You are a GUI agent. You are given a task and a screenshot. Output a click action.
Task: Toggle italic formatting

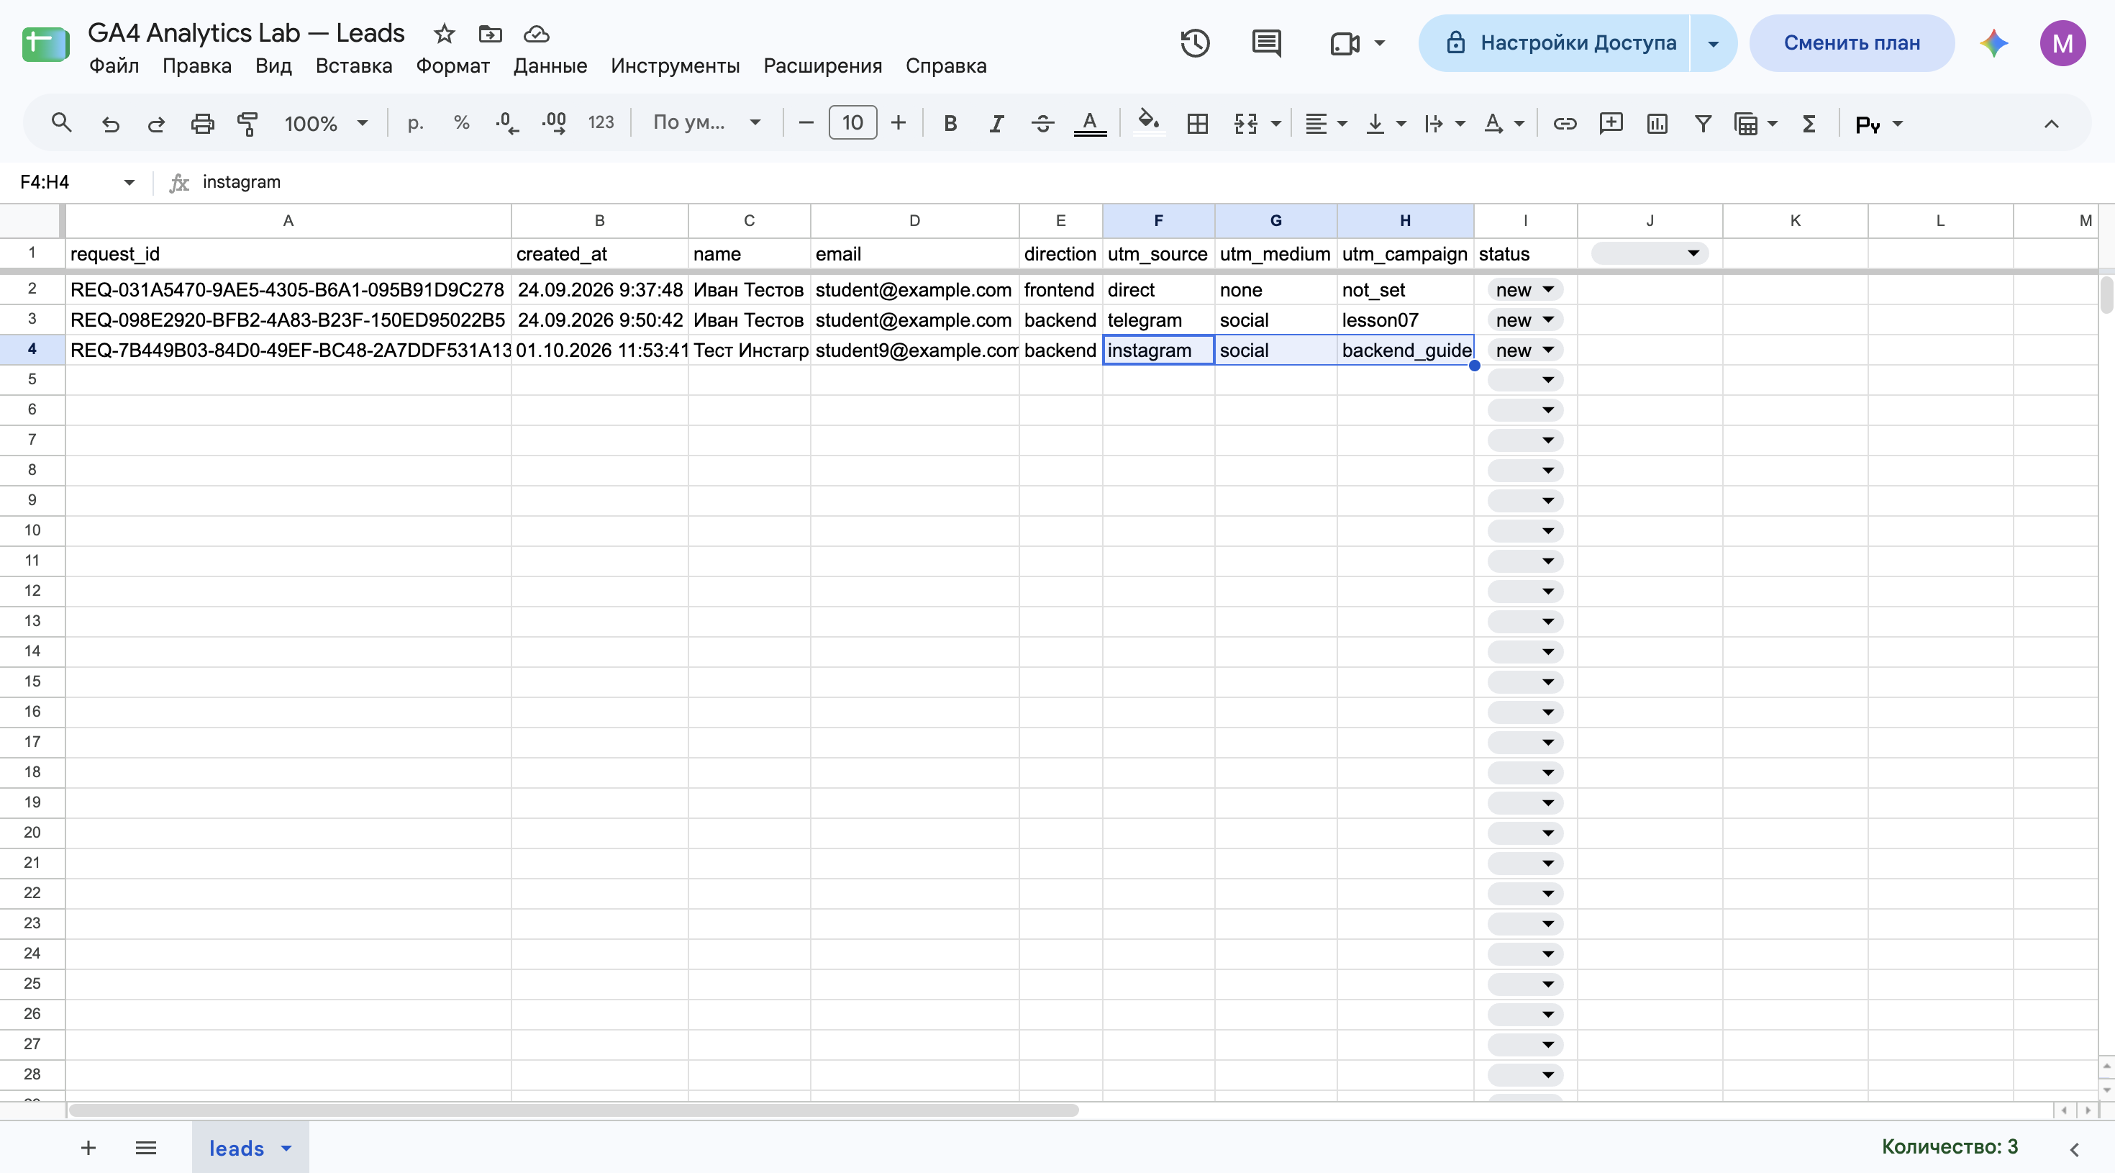pos(996,124)
